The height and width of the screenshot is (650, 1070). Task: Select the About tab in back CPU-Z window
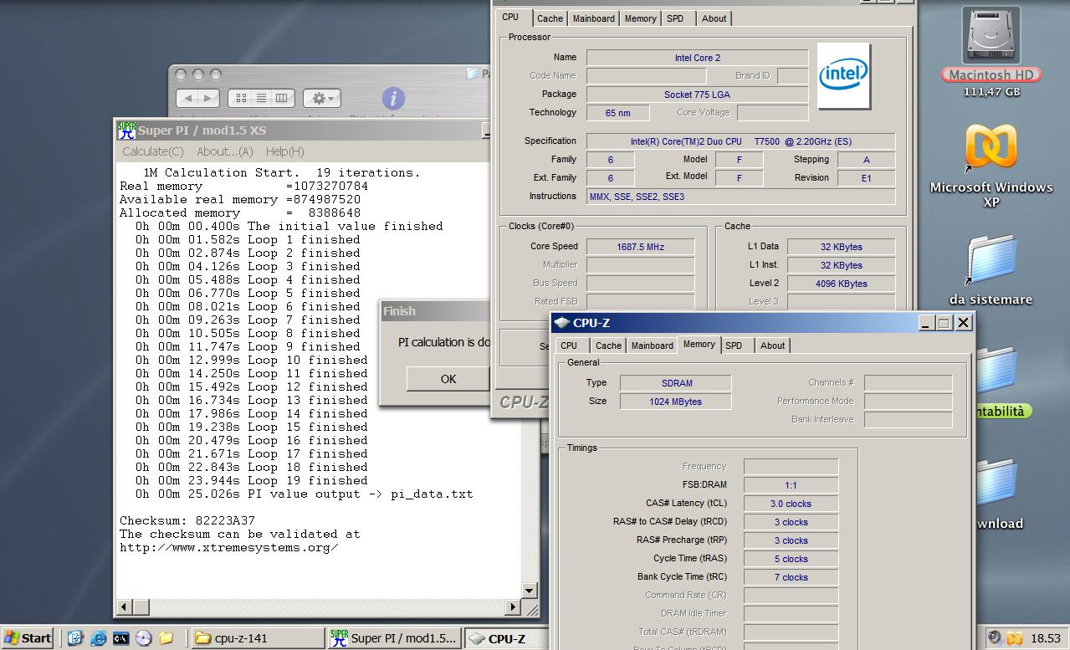[x=714, y=18]
